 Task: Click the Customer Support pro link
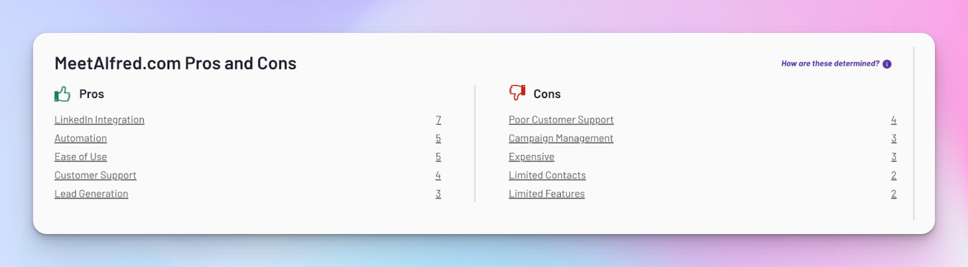[x=95, y=176]
